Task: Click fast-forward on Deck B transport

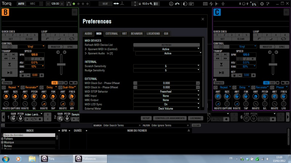Action: 13,58
